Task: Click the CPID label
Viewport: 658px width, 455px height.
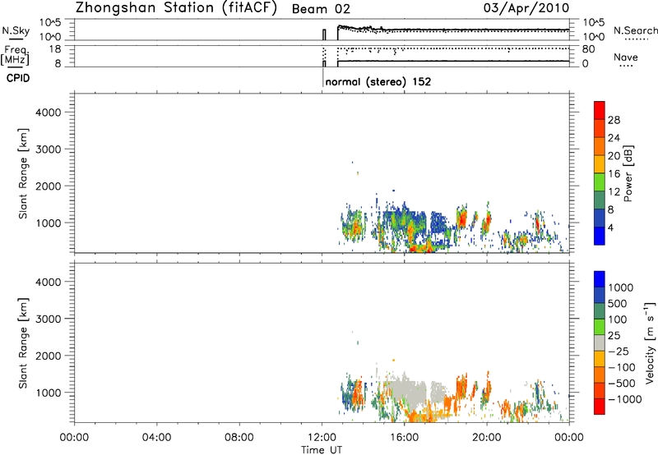Action: click(x=18, y=78)
